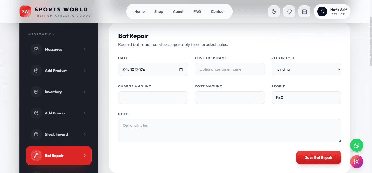Screen dimensions: 372x173
Task: Focus the Charge Amount field
Action: coord(153,98)
